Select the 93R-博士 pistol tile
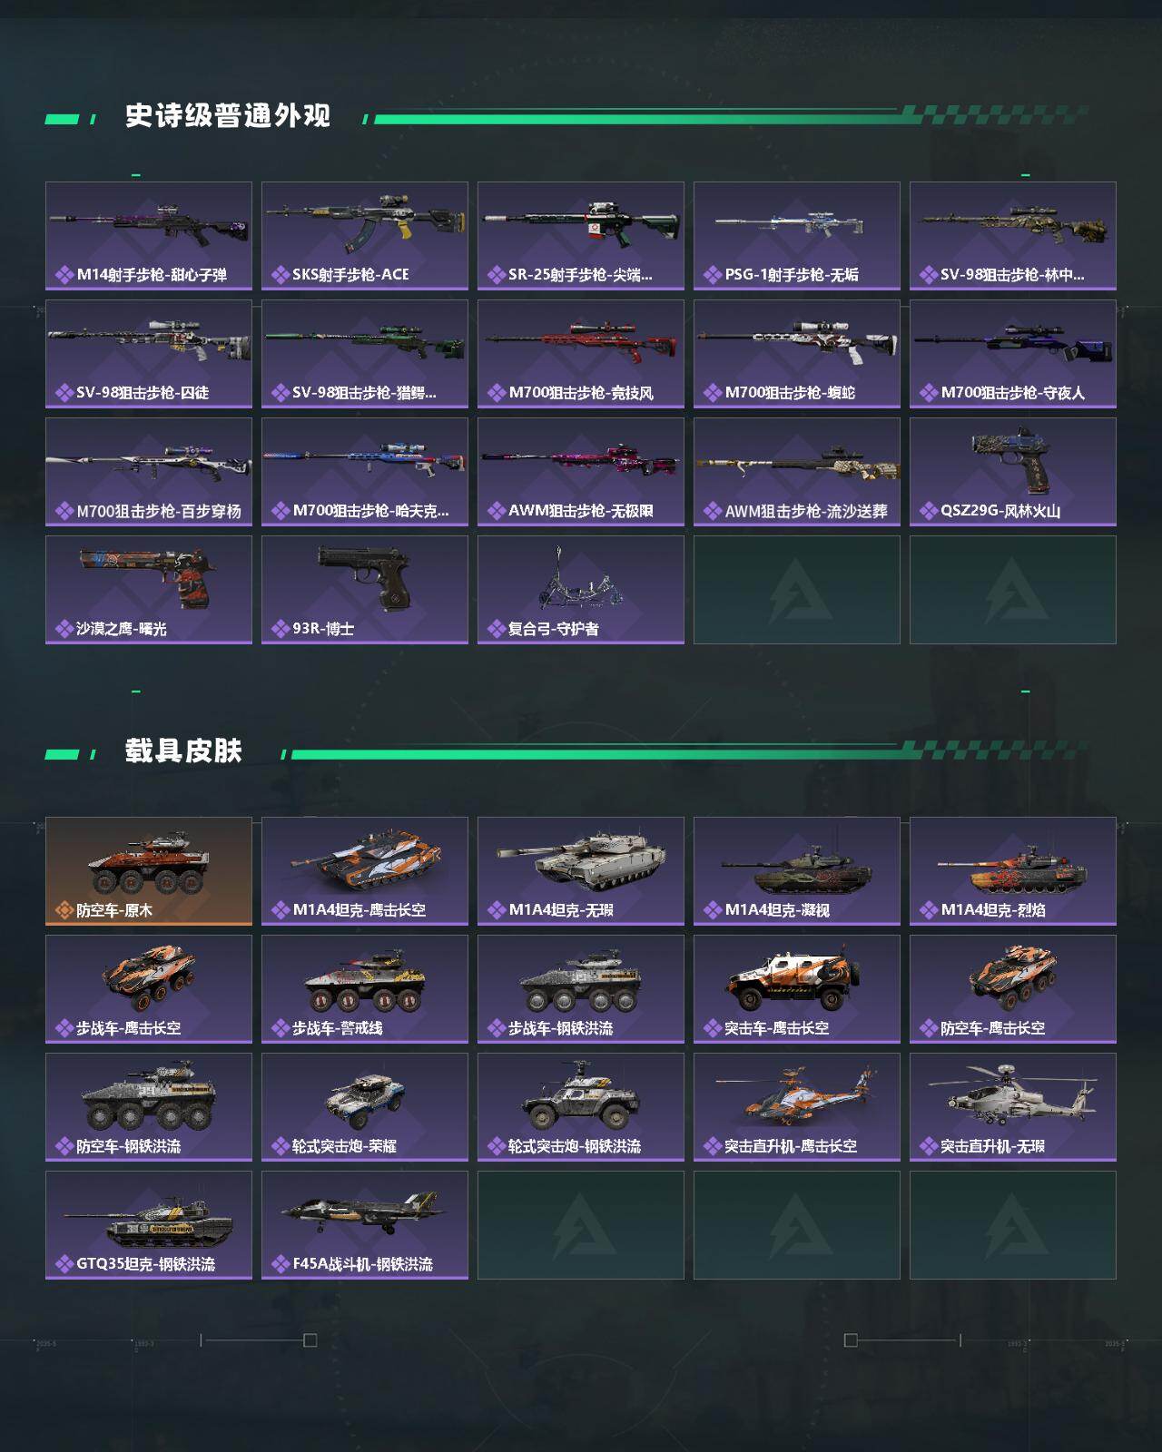This screenshot has height=1452, width=1162. tap(365, 590)
